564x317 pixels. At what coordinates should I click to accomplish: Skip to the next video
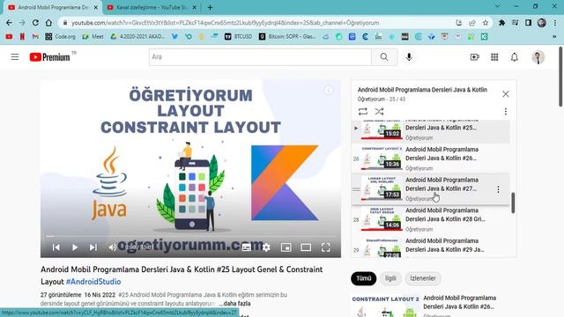[93, 247]
